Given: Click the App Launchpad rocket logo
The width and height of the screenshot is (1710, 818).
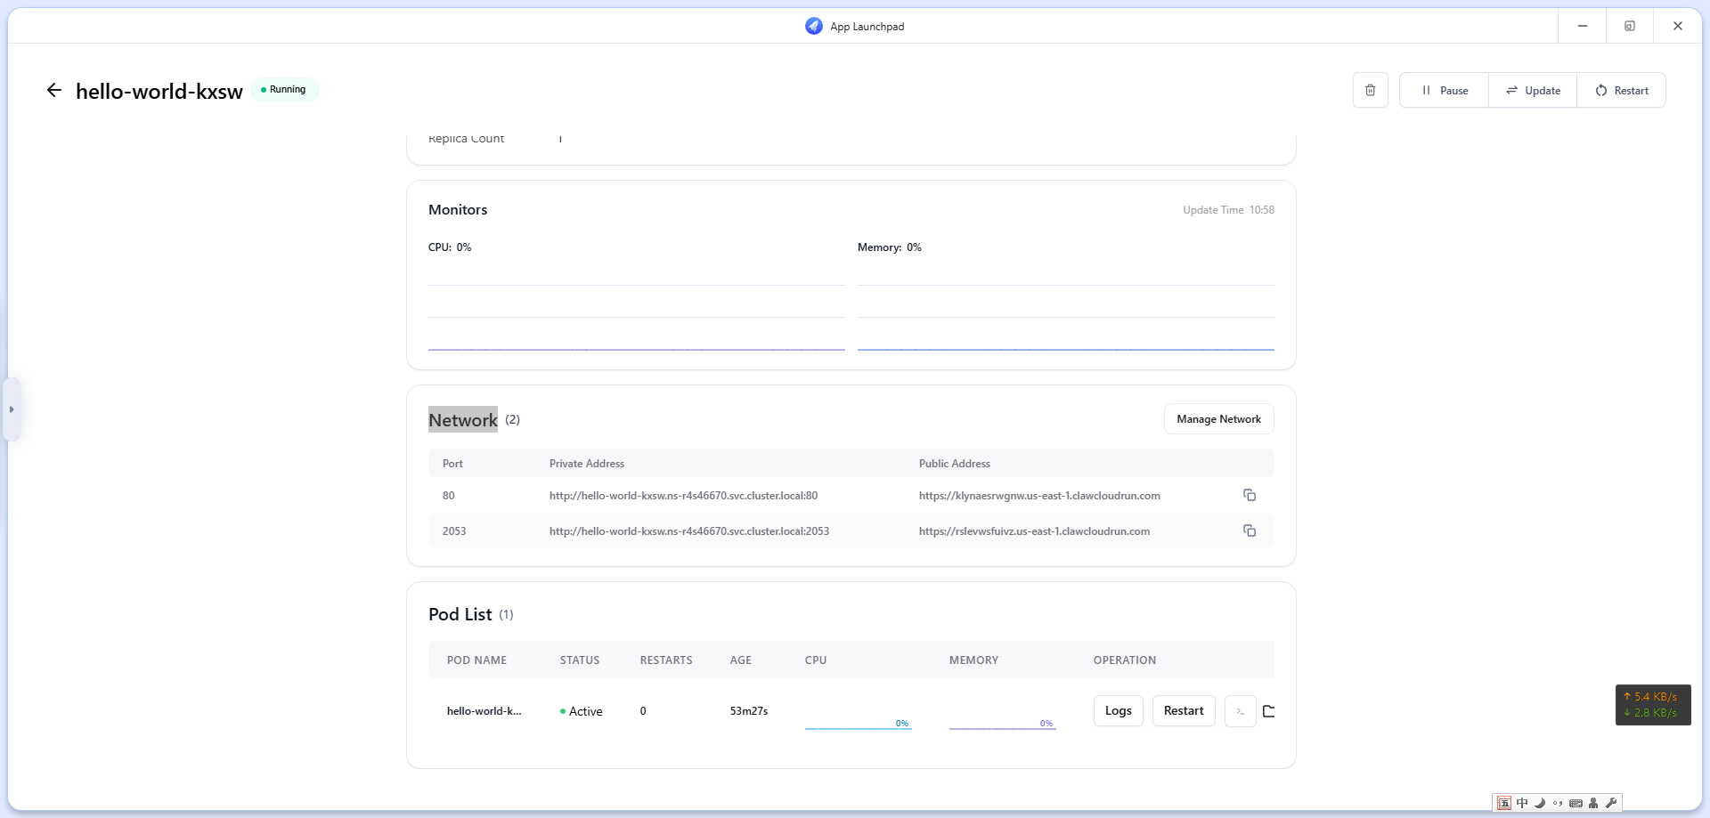Looking at the screenshot, I should pyautogui.click(x=813, y=26).
